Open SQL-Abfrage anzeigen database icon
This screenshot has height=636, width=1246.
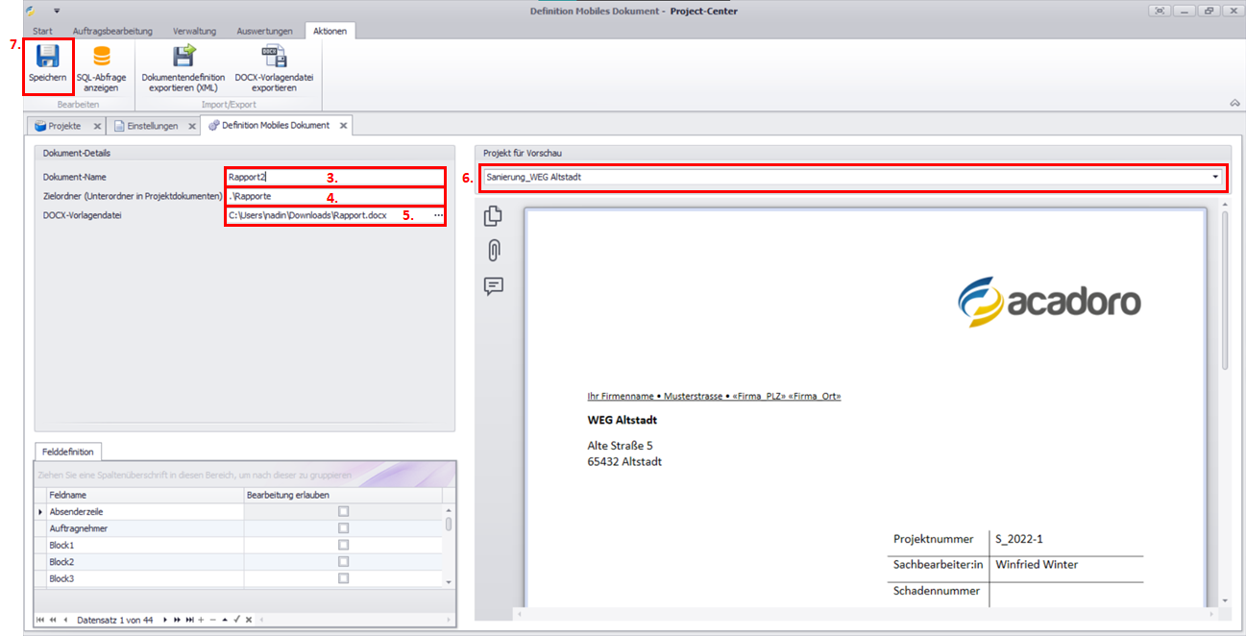click(101, 56)
